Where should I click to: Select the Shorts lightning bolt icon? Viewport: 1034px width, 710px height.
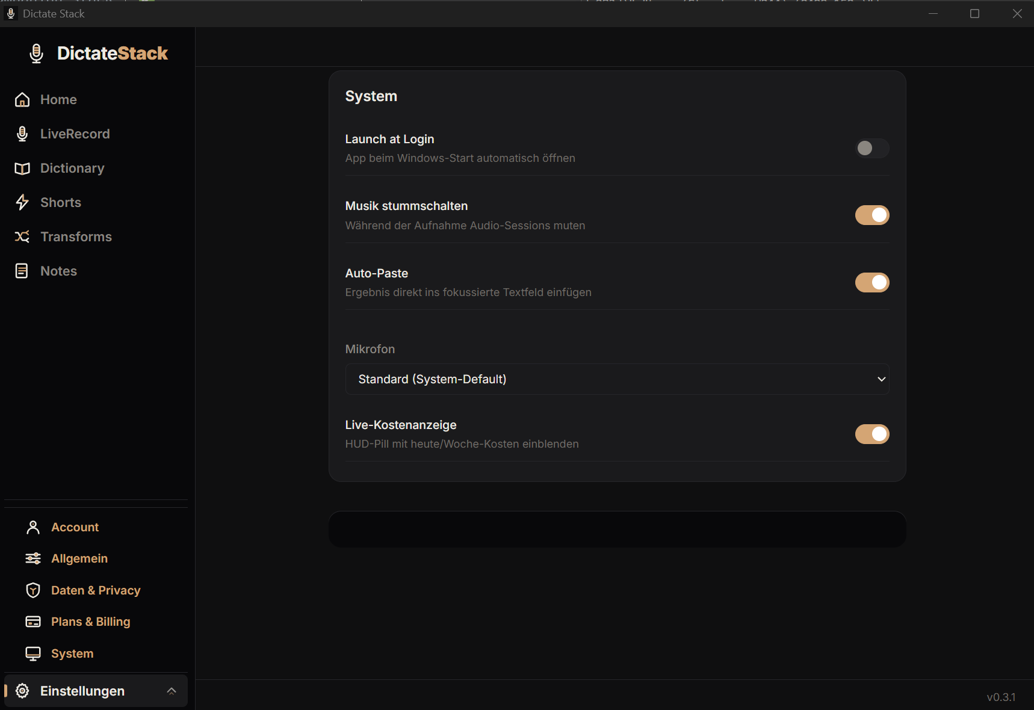pyautogui.click(x=22, y=202)
